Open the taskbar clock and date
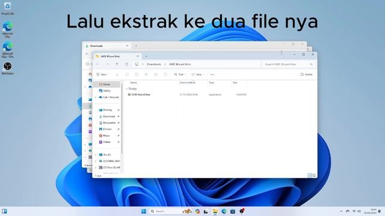This screenshot has width=385, height=216. (370, 211)
